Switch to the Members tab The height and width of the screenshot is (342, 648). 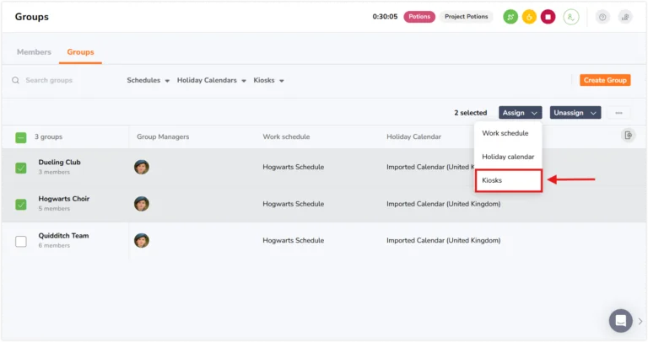(x=34, y=52)
